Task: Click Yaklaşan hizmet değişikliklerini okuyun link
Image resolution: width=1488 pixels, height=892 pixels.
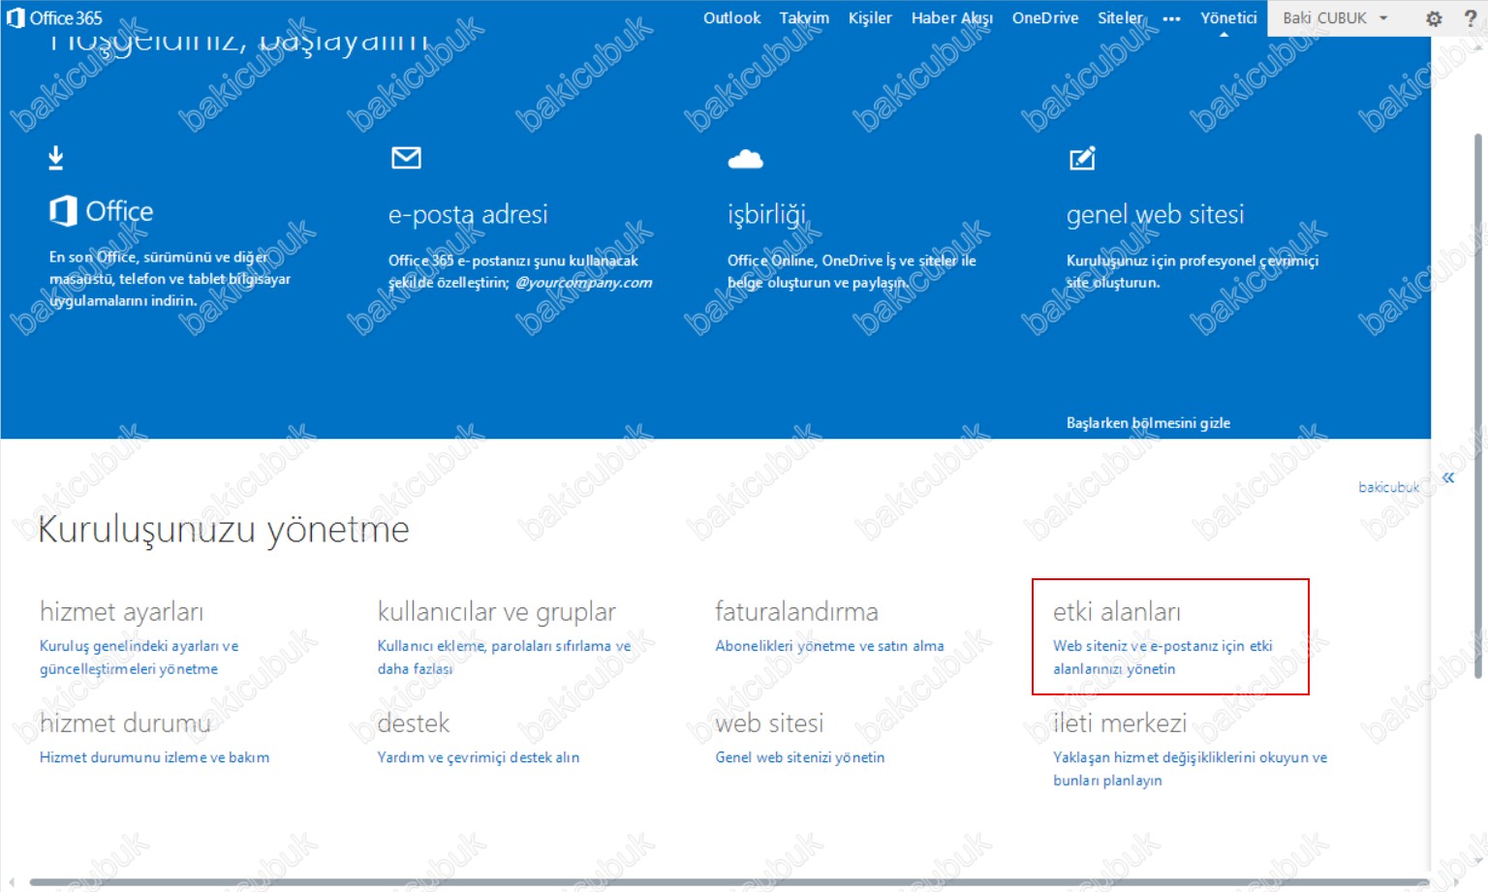Action: click(1190, 769)
